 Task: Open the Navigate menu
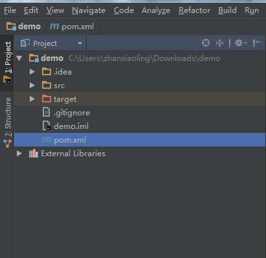(89, 10)
